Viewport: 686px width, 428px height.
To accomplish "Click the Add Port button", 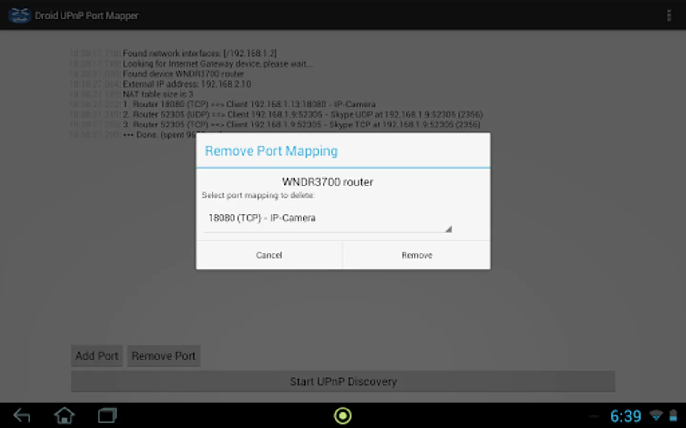I will [97, 356].
